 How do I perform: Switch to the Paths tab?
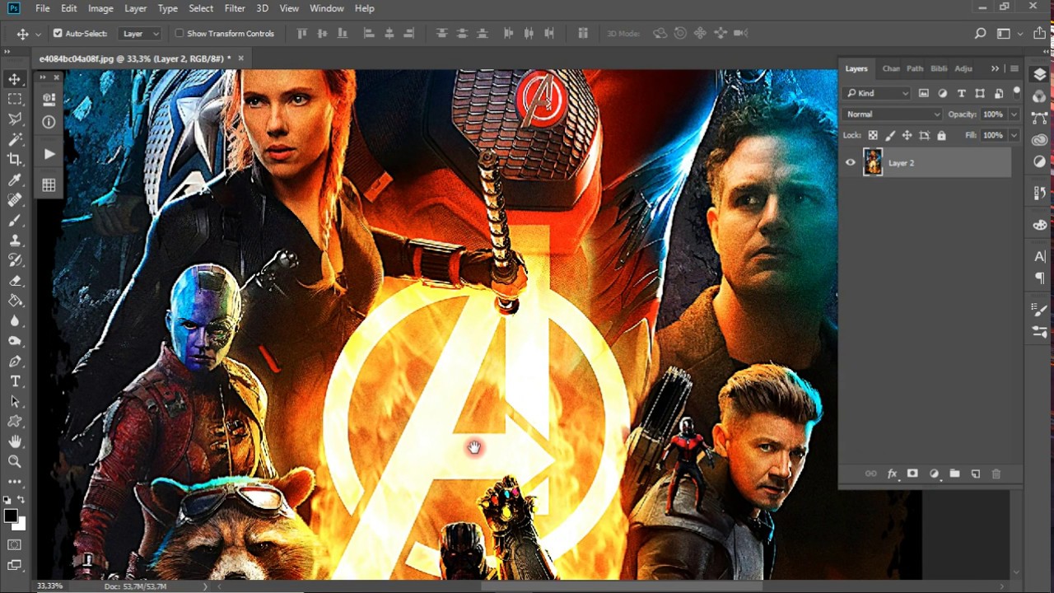915,68
